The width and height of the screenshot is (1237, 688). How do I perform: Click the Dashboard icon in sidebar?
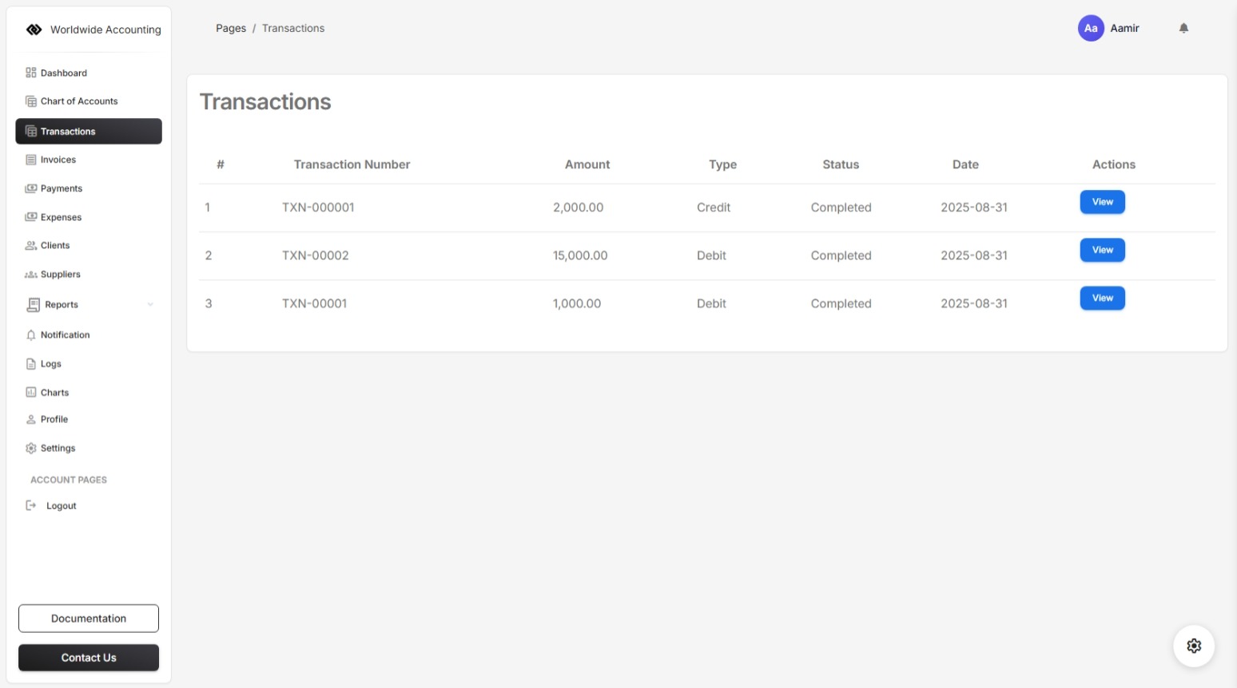tap(31, 73)
